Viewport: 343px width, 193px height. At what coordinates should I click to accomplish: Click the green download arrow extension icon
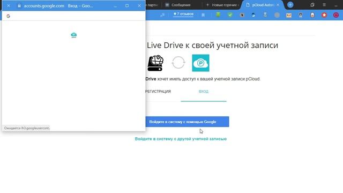pos(218,14)
